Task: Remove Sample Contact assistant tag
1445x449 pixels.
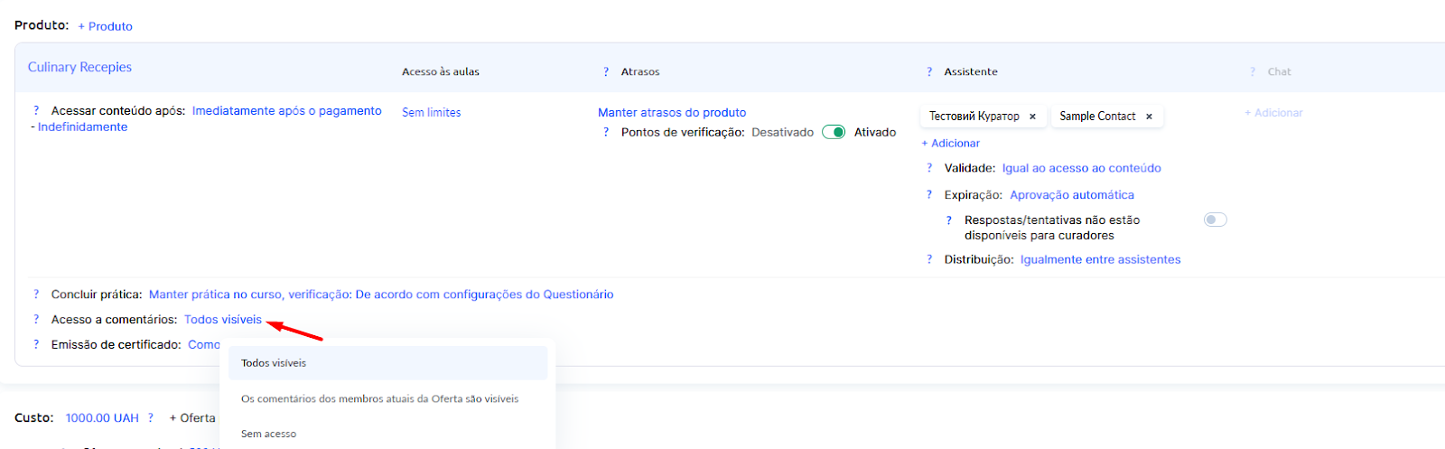Action: [x=1149, y=117]
